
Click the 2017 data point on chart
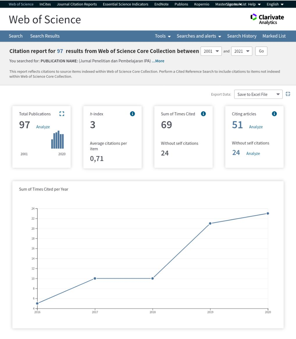pos(95,278)
